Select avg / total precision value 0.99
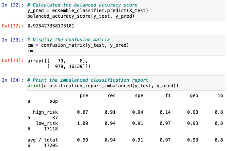Viewport: 228px width, 151px height. (x=82, y=140)
